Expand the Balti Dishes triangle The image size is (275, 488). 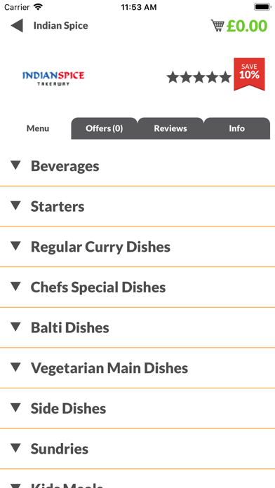(x=15, y=327)
